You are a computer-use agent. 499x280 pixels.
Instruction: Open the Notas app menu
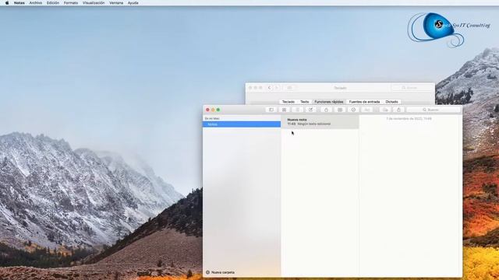coord(19,3)
